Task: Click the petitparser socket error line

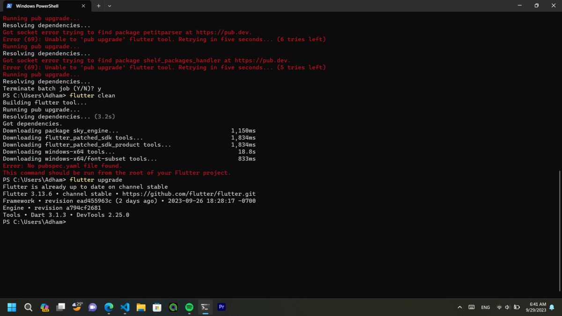Action: click(127, 32)
